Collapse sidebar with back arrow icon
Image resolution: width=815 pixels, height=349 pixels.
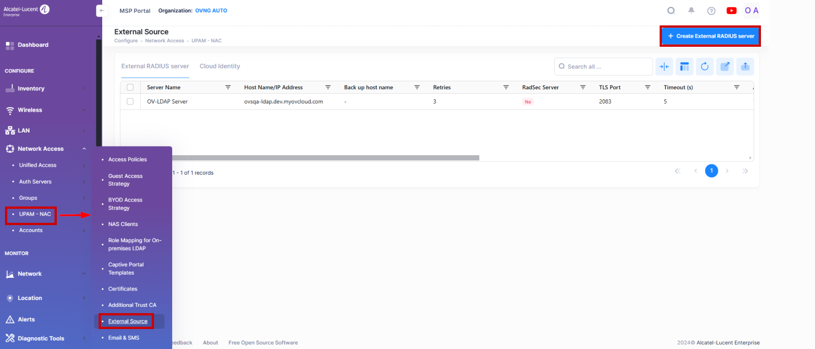click(102, 10)
